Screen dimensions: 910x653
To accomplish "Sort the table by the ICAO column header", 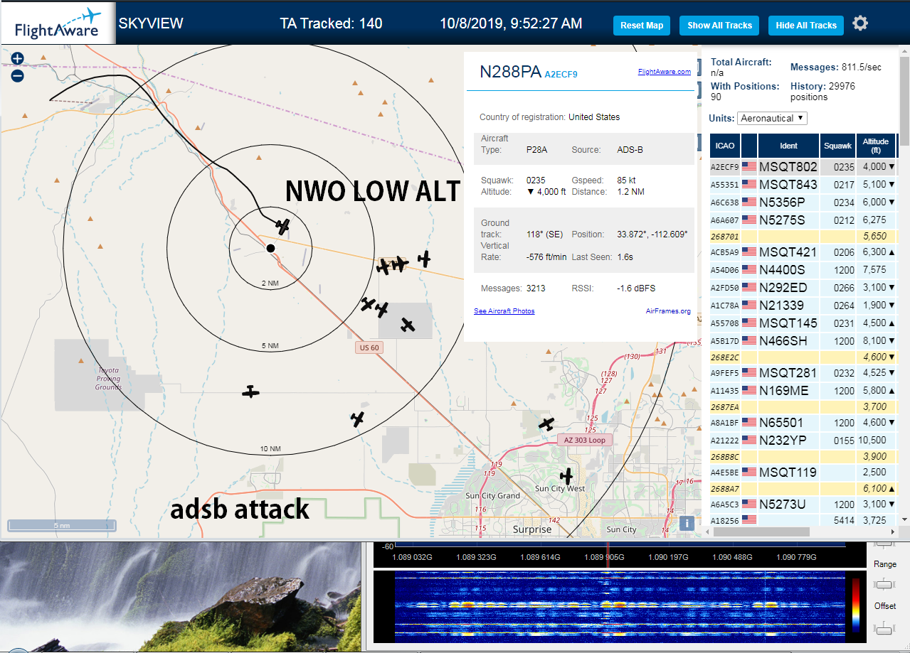I will [x=725, y=146].
